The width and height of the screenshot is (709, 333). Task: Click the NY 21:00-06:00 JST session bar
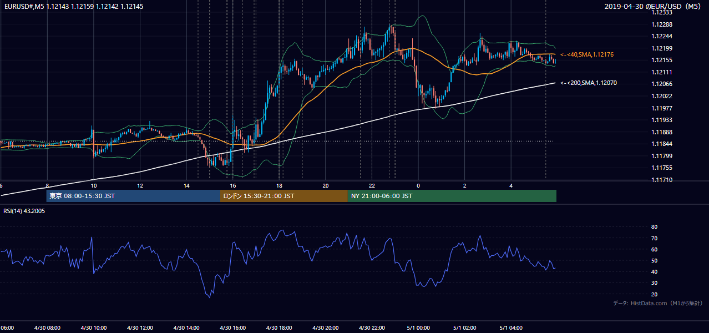[x=452, y=196]
